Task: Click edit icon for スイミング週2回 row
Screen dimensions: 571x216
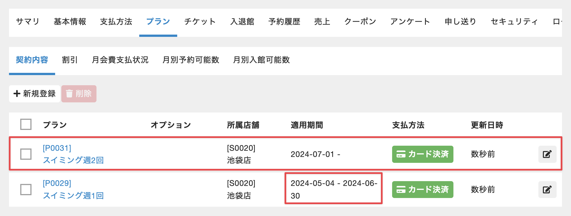Action: point(547,154)
